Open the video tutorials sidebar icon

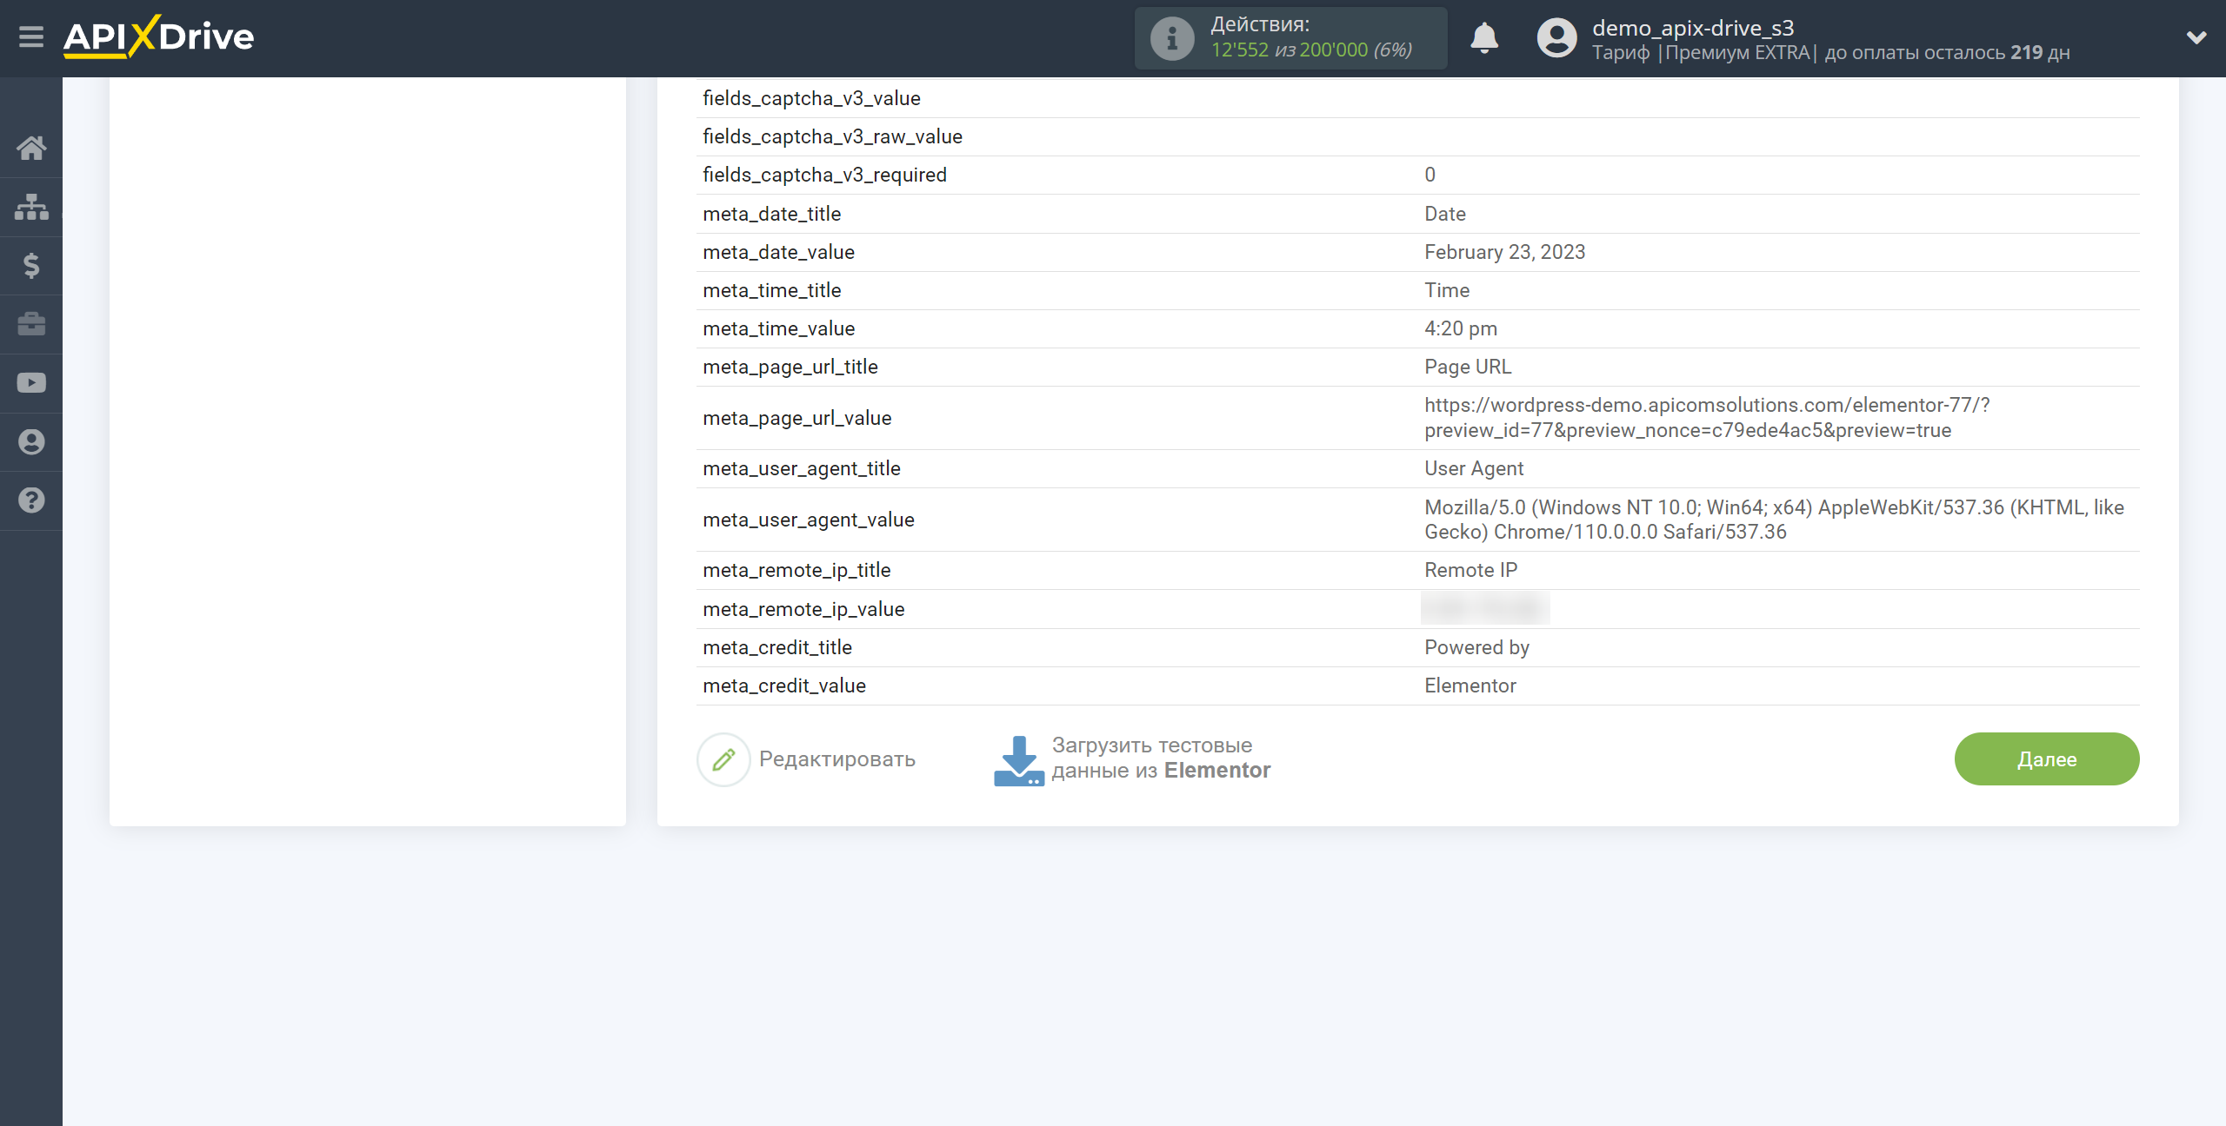31,383
